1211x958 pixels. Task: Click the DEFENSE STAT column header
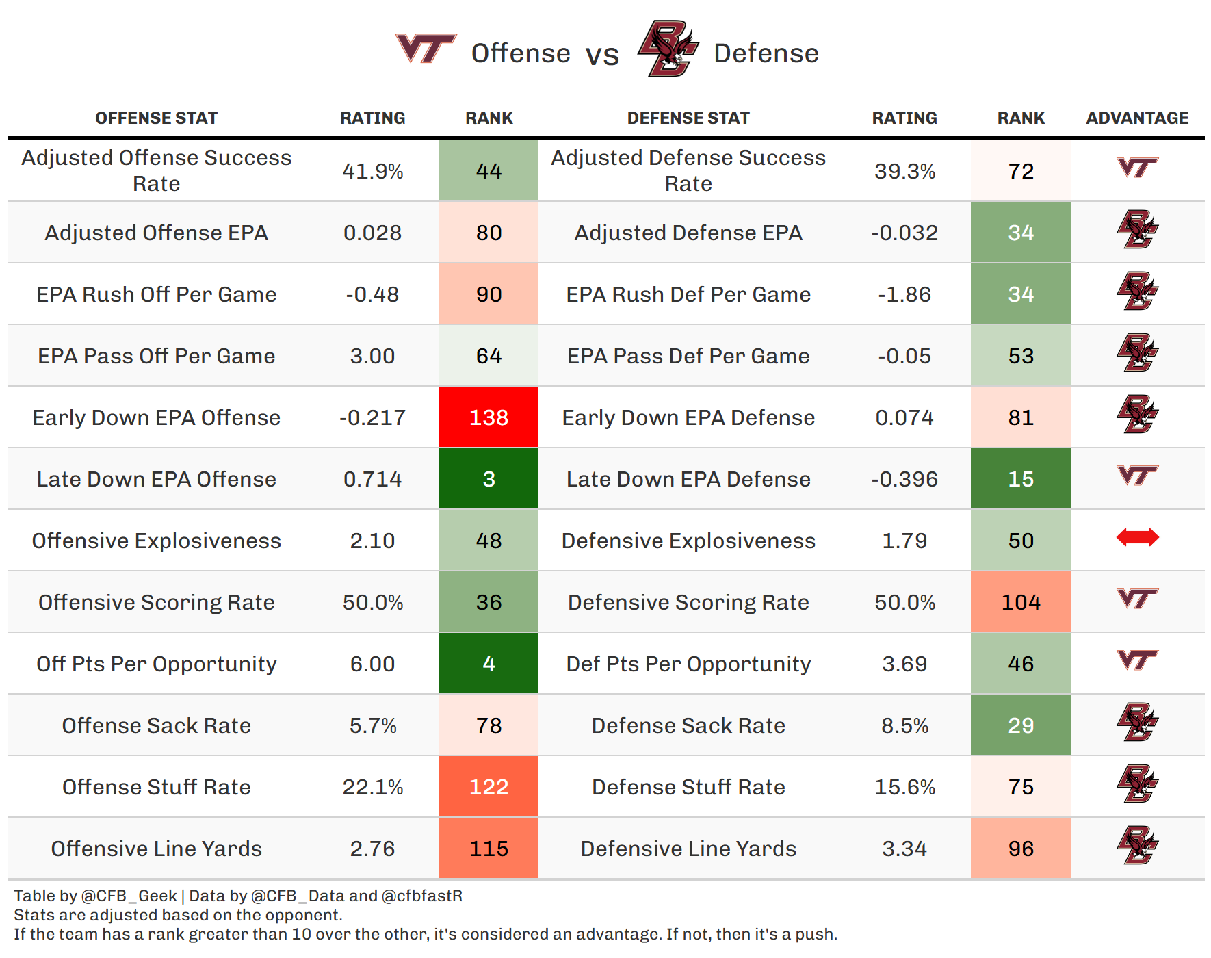(688, 118)
